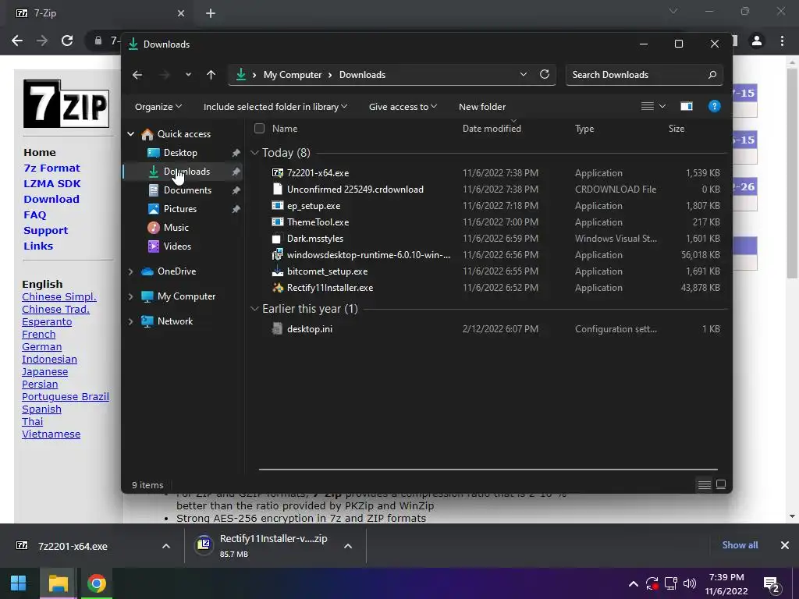
Task: Select the desktop.ini file icon
Action: [x=277, y=329]
